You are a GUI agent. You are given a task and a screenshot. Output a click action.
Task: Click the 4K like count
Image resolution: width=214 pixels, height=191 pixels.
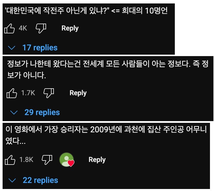23,28
